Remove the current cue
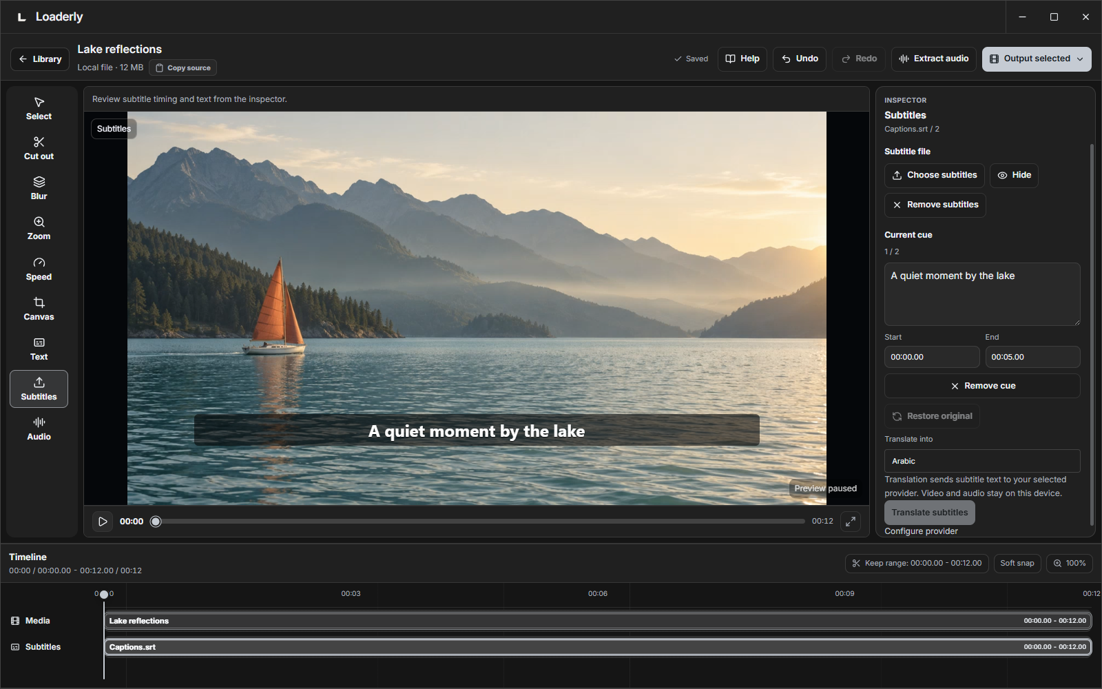 [x=982, y=386]
